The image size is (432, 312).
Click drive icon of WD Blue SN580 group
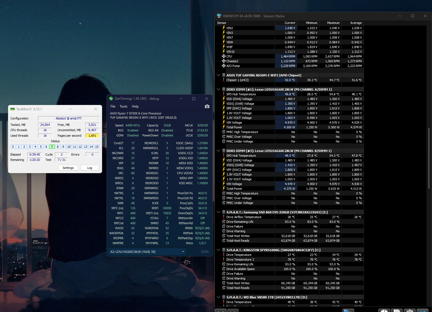(x=224, y=297)
